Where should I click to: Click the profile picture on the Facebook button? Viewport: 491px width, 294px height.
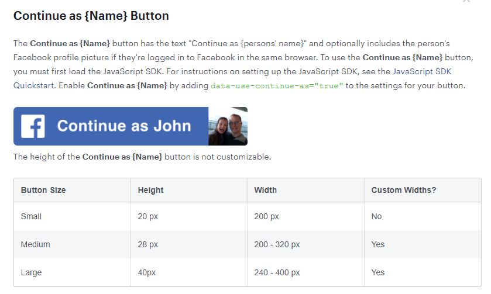point(228,126)
